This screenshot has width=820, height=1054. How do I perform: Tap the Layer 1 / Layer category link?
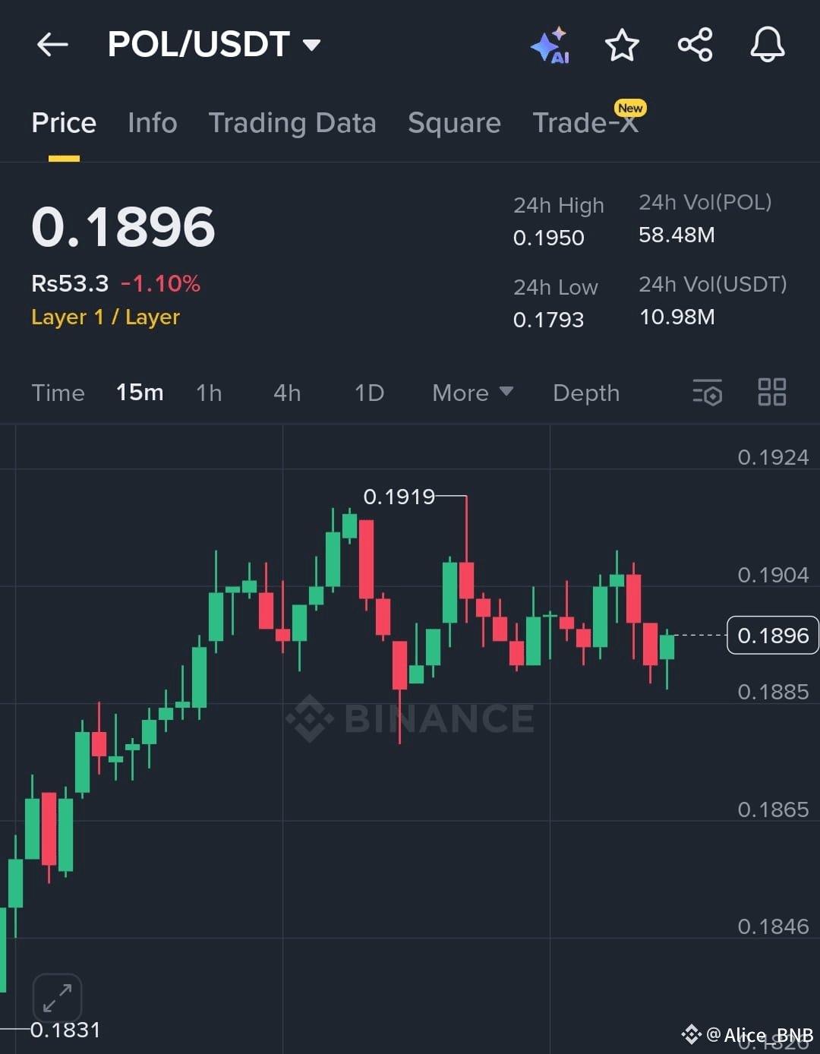[x=106, y=317]
